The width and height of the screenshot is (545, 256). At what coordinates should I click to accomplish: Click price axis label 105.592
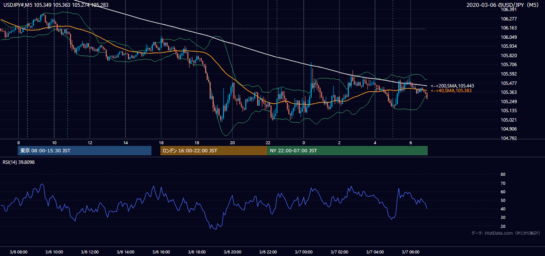pos(509,74)
